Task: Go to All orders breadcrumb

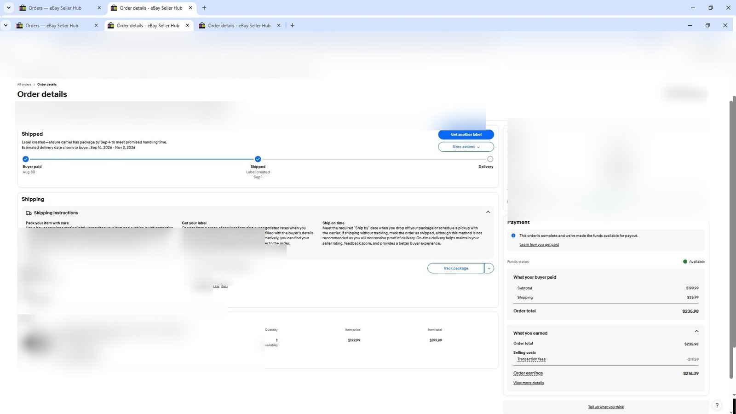Action: tap(24, 85)
